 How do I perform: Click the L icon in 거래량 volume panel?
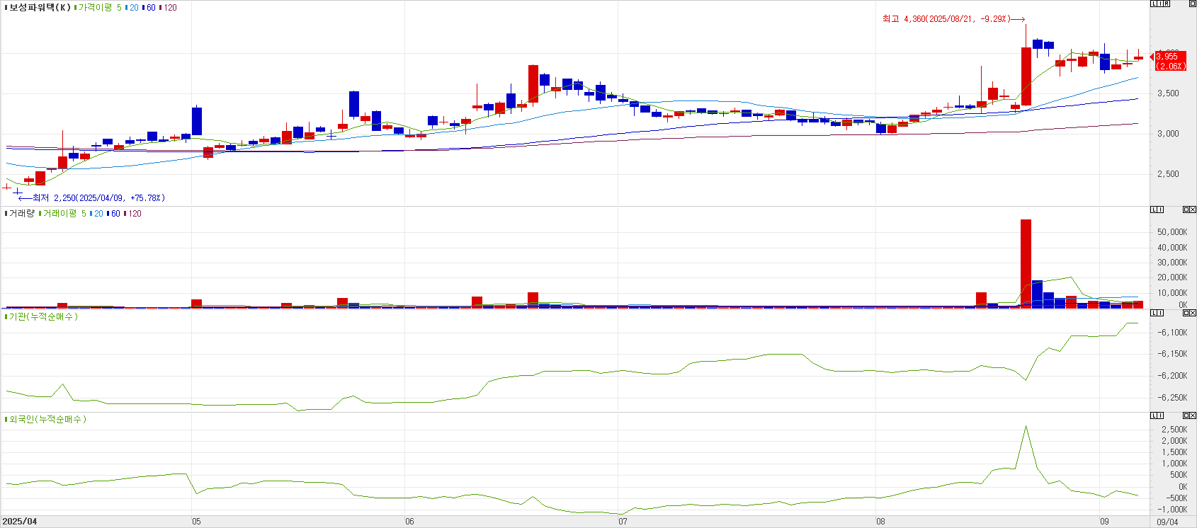1154,210
